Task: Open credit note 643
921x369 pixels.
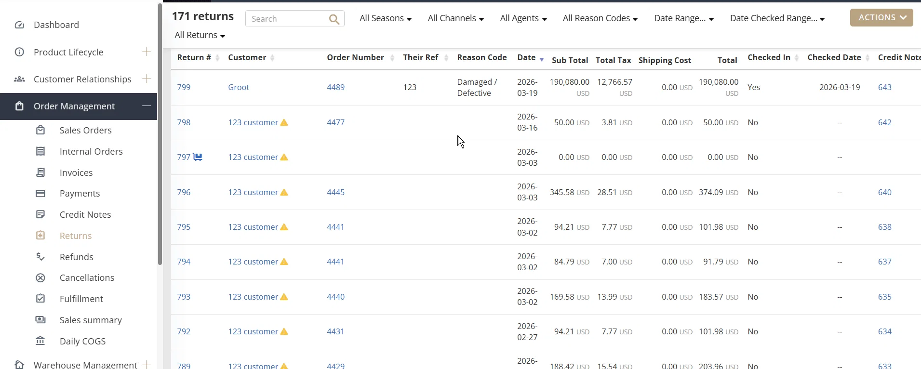Action: click(885, 87)
